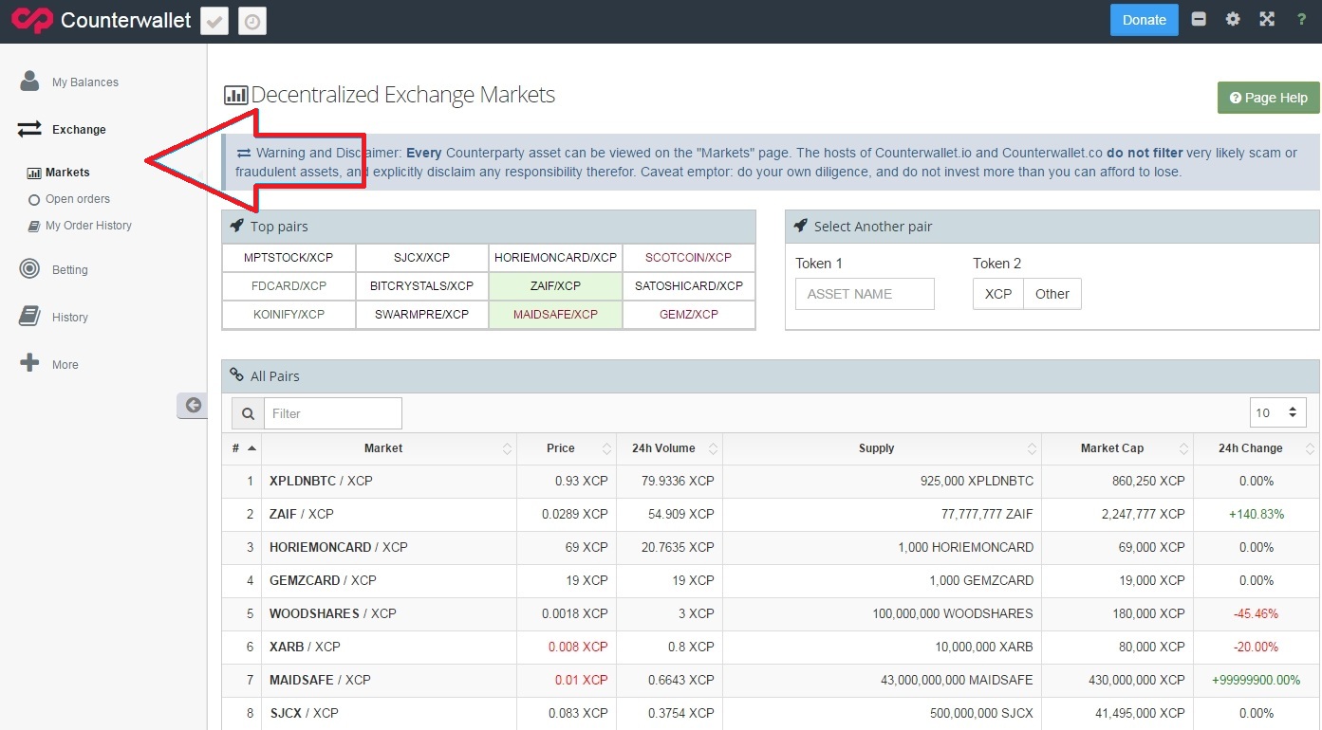Open the Betting sidebar section

tap(69, 270)
